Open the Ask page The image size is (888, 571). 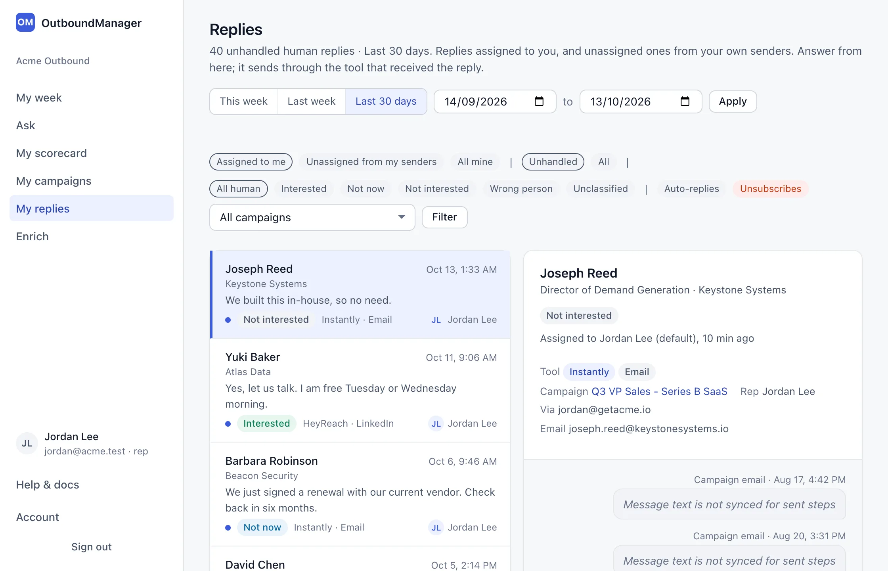coord(92,125)
